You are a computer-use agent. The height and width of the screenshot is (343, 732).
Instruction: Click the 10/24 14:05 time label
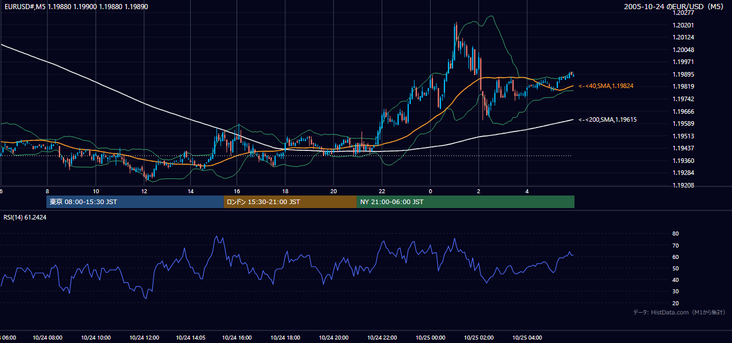pos(190,337)
